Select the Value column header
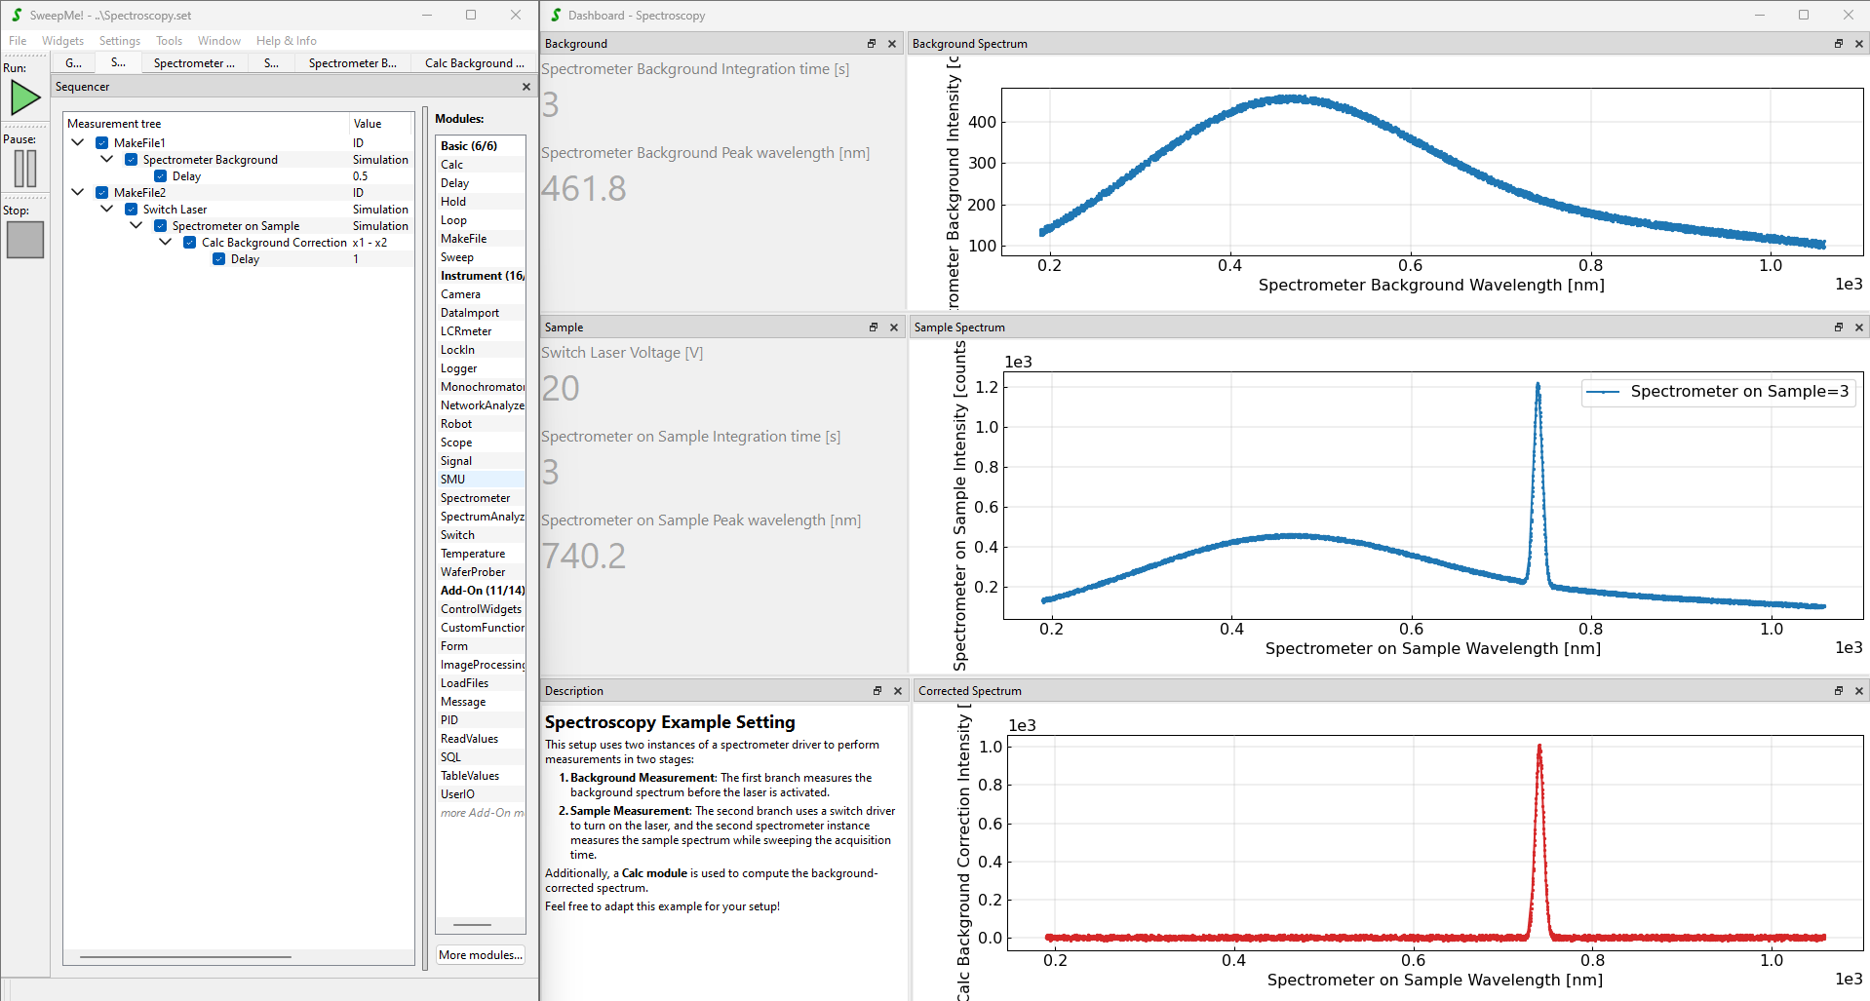The width and height of the screenshot is (1870, 1001). tap(381, 124)
